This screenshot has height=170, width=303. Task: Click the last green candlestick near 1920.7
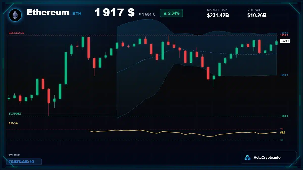point(276,43)
